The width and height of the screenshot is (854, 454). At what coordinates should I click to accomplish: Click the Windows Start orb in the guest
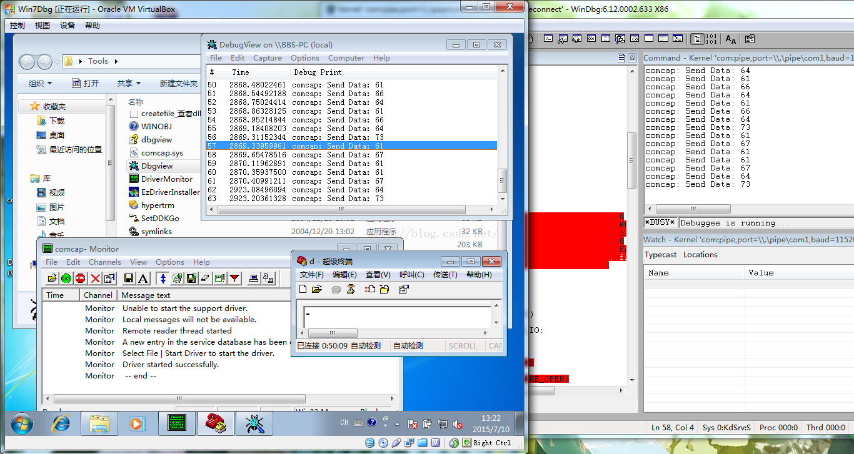pos(21,424)
